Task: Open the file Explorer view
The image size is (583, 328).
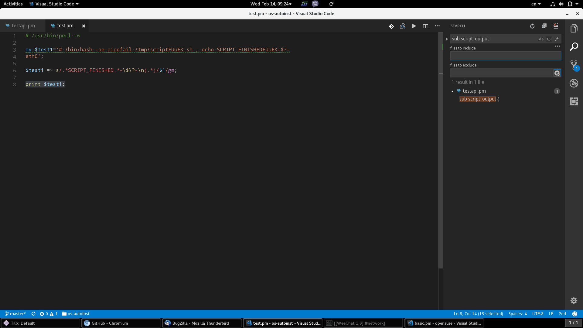Action: (x=574, y=28)
